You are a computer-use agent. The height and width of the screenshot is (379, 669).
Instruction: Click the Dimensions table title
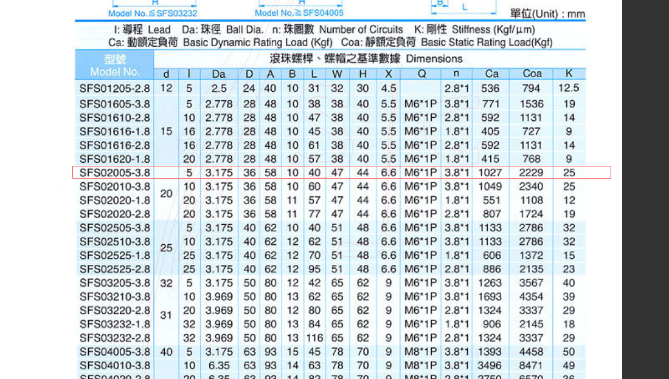click(366, 59)
